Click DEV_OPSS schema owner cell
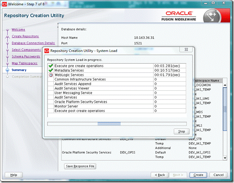This screenshot has height=183, width=234. click(x=128, y=152)
